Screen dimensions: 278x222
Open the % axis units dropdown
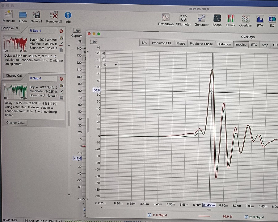pos(110,65)
